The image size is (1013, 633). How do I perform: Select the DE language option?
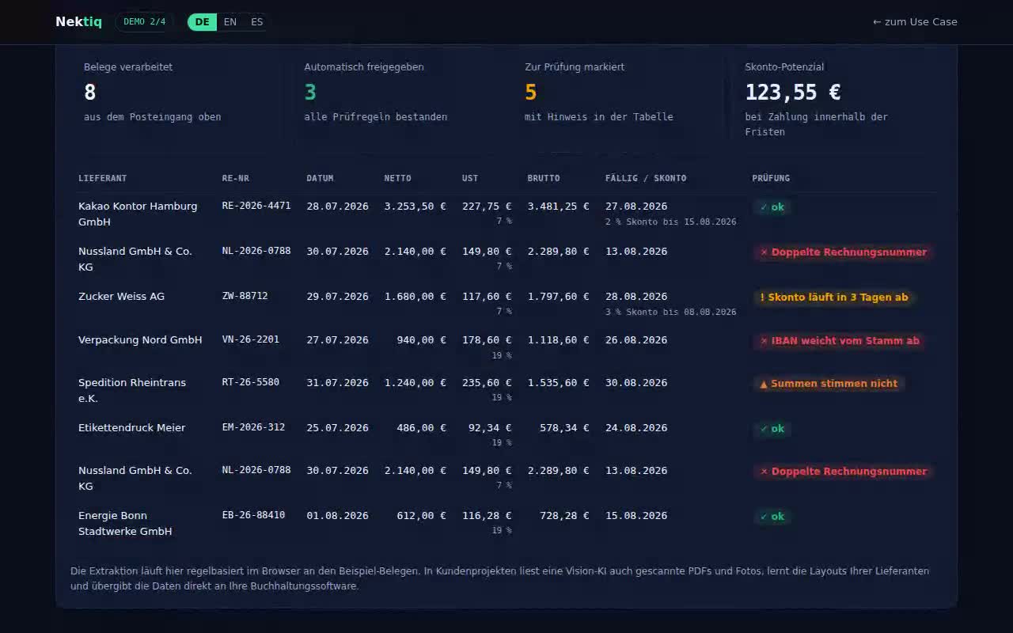pyautogui.click(x=203, y=21)
